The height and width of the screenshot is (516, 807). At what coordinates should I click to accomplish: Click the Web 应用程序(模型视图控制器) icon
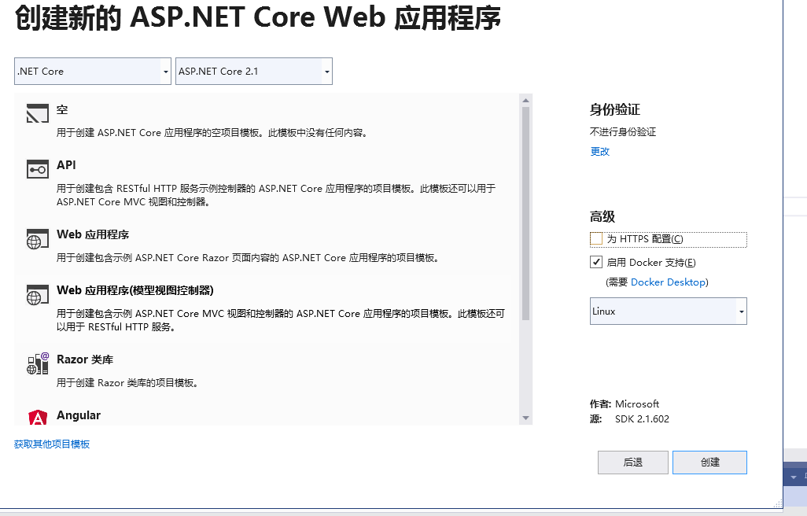pyautogui.click(x=38, y=295)
